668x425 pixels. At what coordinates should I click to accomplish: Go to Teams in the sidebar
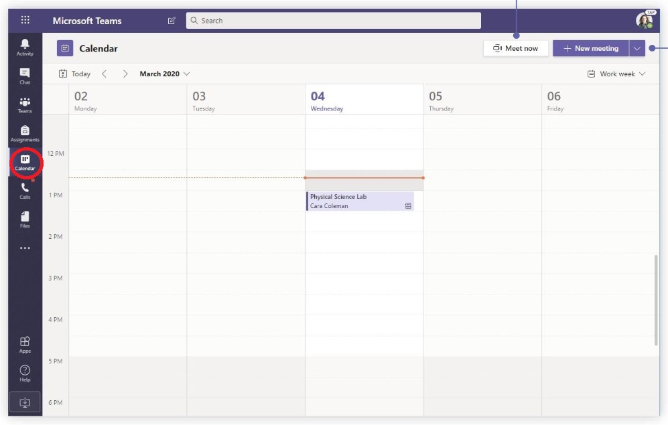pos(25,105)
